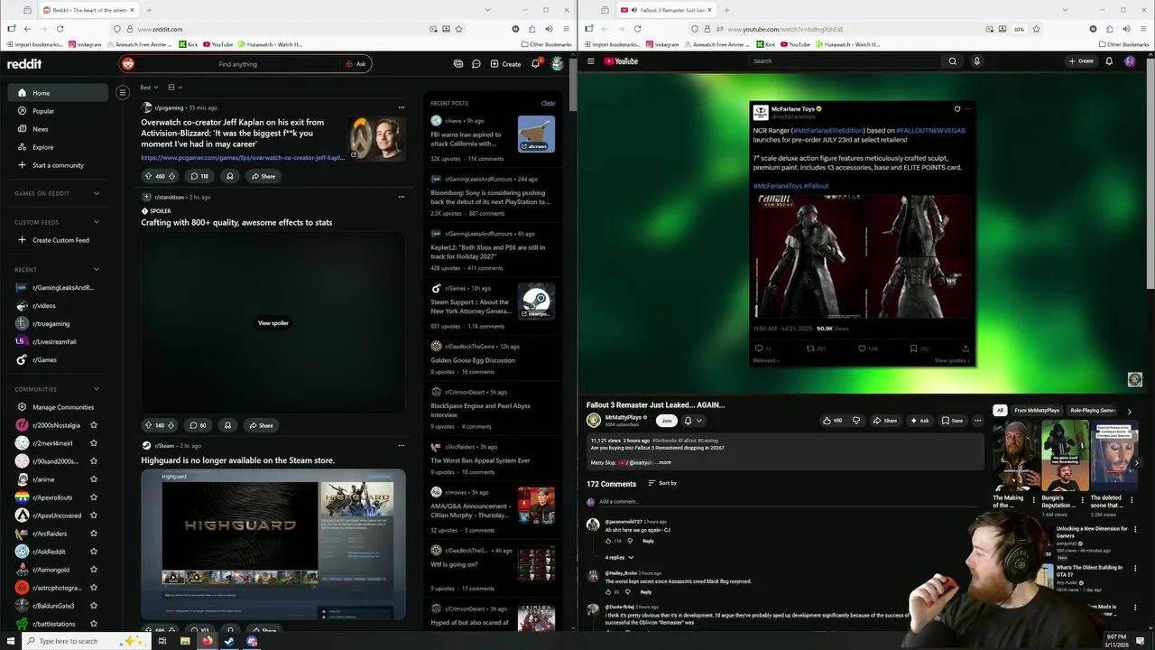
Task: Favorite r/AskReddit with its star
Action: coord(94,552)
